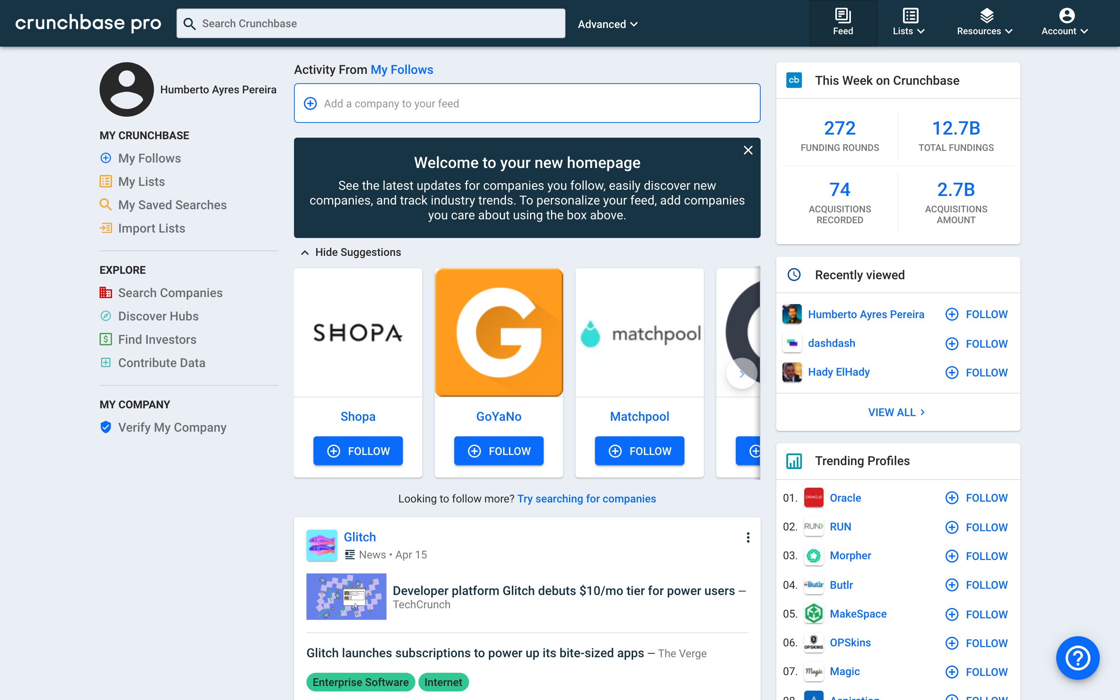Screen dimensions: 1120x700
Task: Collapse suggestions with Hide Suggestions
Action: point(351,252)
